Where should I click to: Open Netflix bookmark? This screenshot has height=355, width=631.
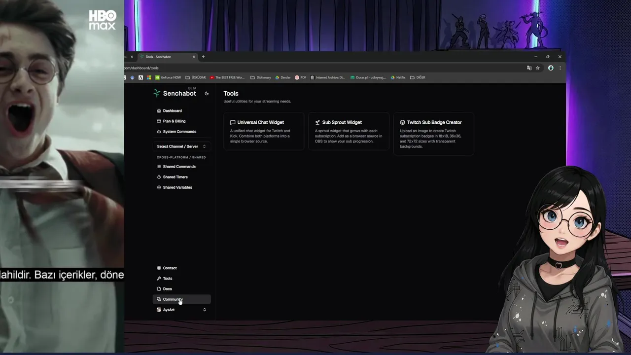pyautogui.click(x=398, y=77)
